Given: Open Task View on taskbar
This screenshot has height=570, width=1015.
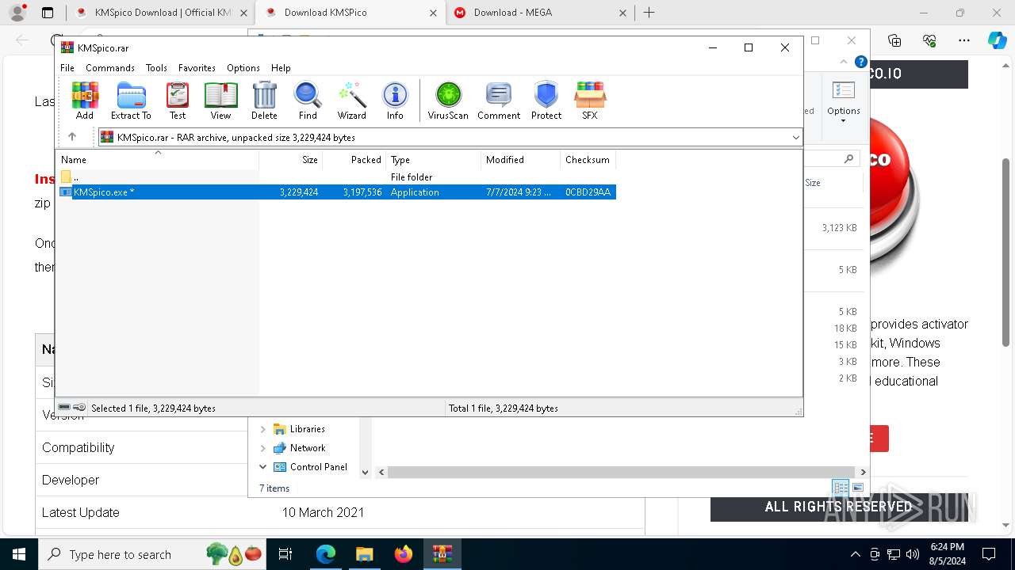Looking at the screenshot, I should click(x=286, y=554).
